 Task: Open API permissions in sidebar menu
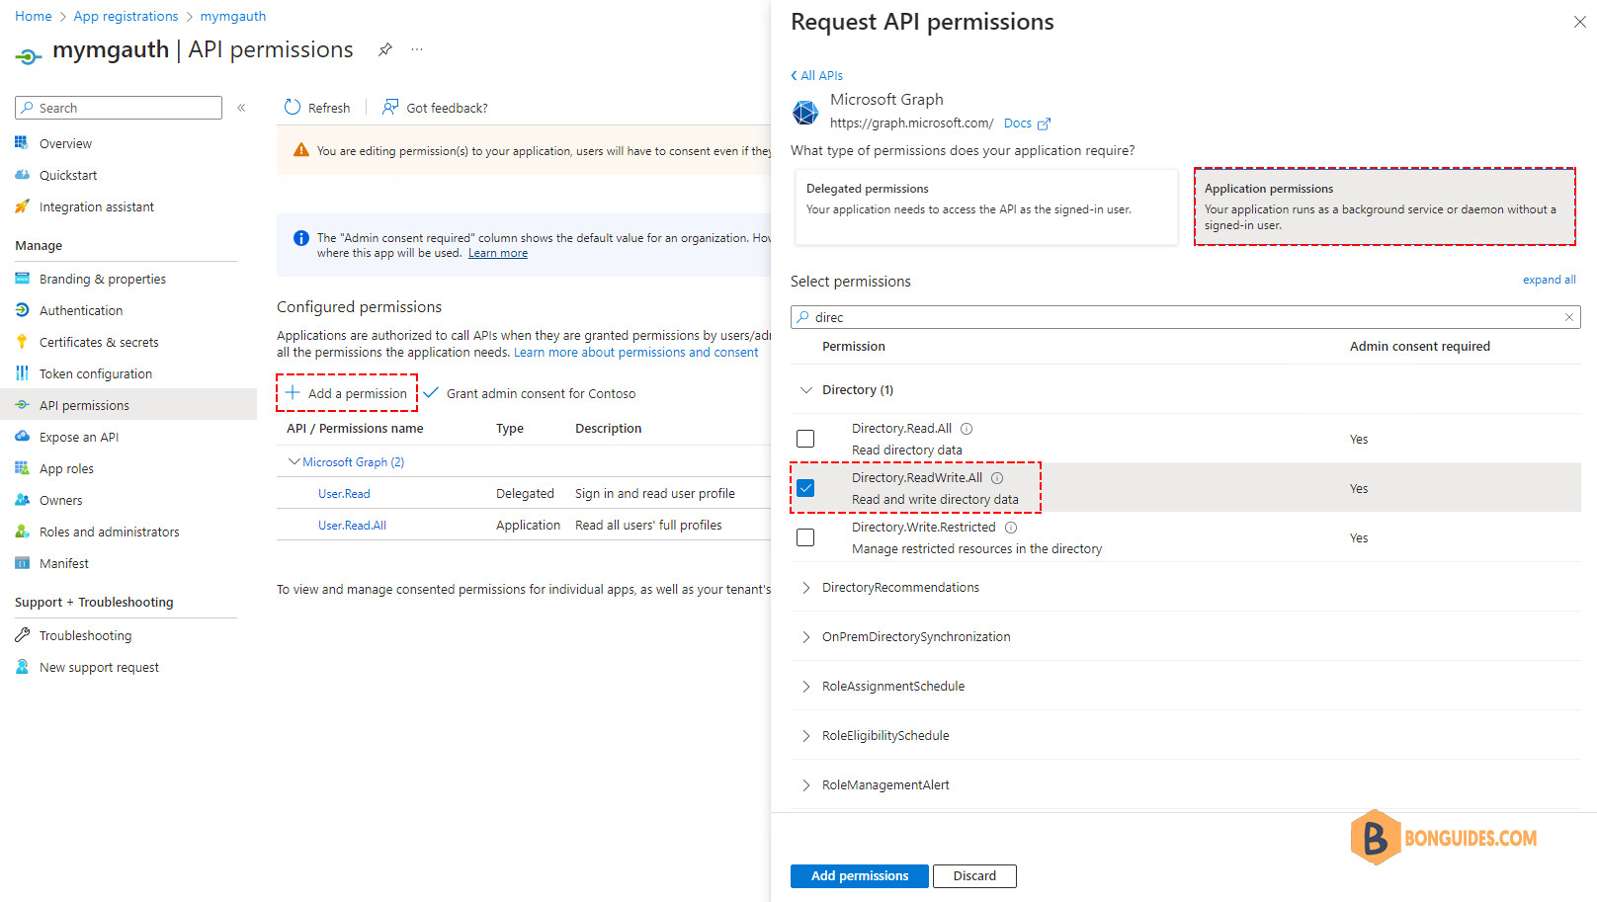point(128,405)
